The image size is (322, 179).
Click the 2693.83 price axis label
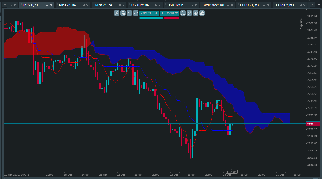coord(312,165)
